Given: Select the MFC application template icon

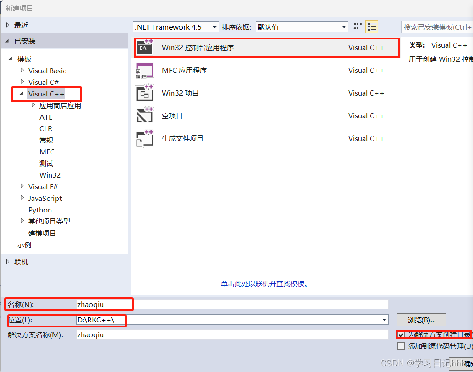Looking at the screenshot, I should [x=145, y=71].
